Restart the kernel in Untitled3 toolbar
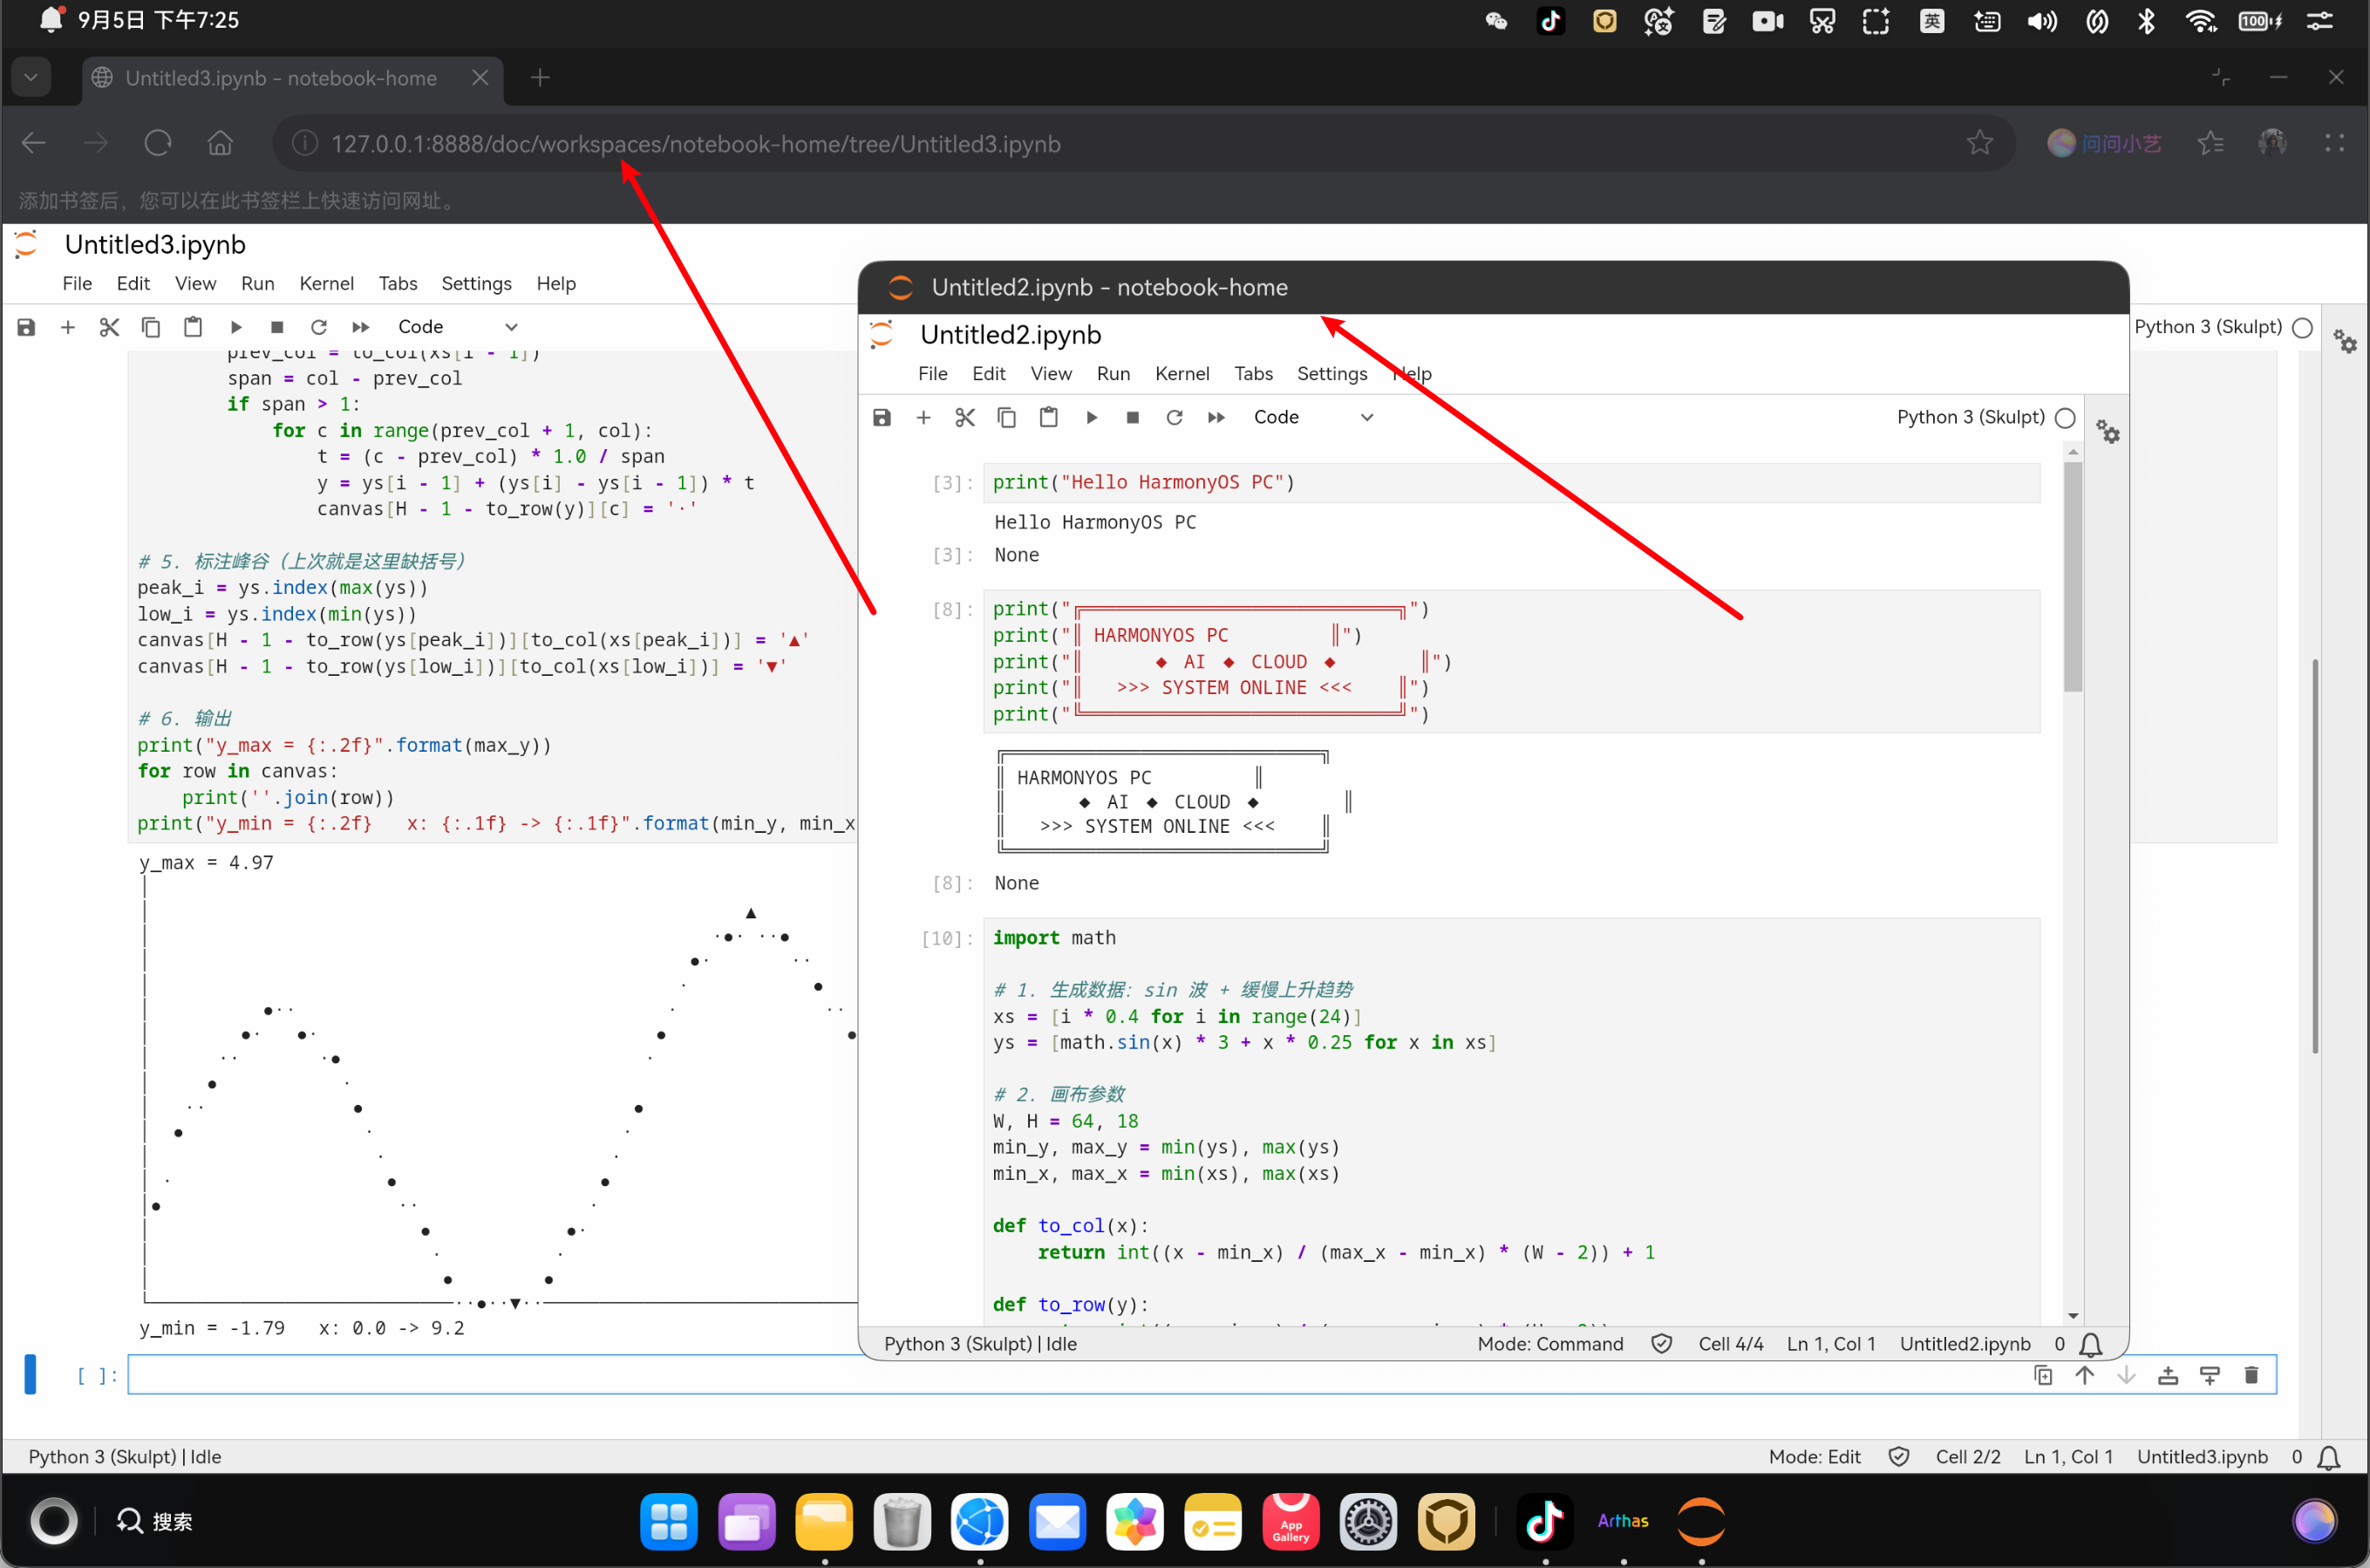The width and height of the screenshot is (2370, 1568). coord(319,327)
